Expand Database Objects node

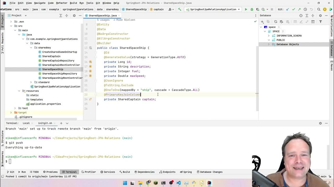tap(269, 44)
